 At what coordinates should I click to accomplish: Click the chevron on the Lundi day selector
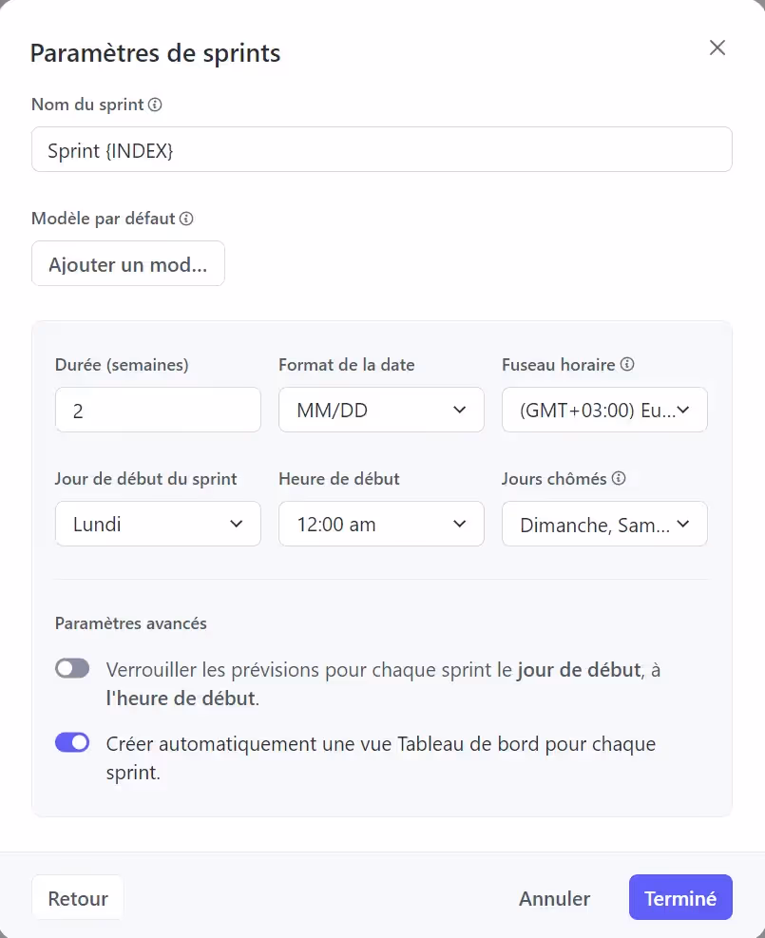[236, 524]
